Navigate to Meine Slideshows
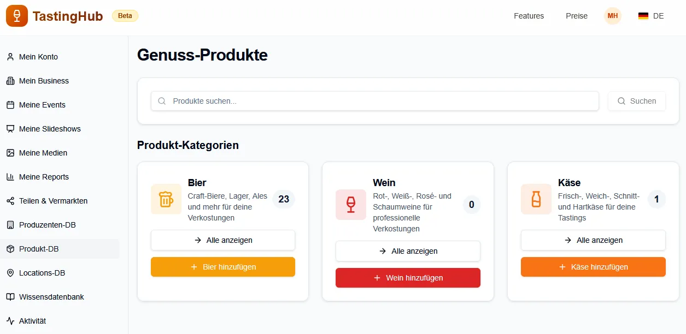 [x=50, y=129]
